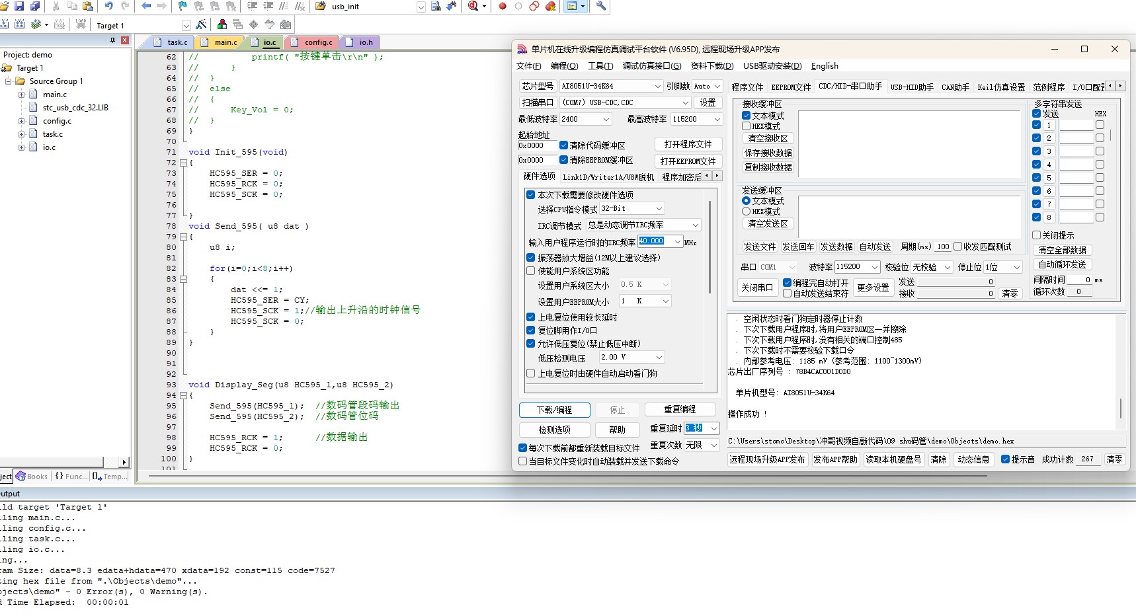Start debug session with the magnifier-d icon

click(x=473, y=6)
